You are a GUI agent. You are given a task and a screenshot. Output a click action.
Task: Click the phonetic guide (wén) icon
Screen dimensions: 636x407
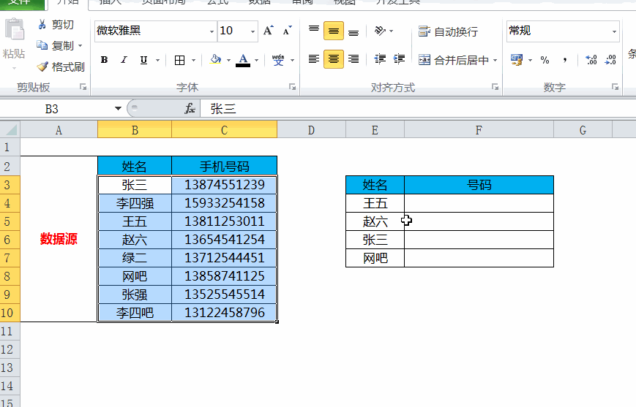point(278,60)
